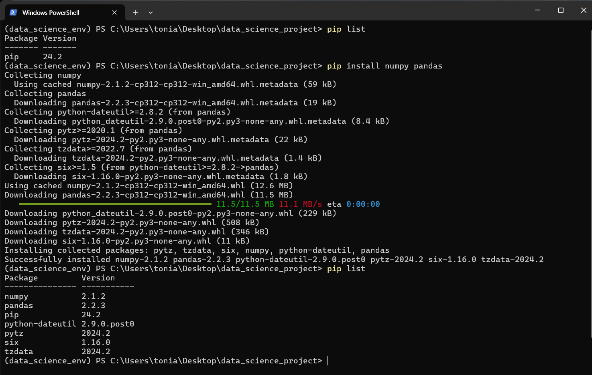The width and height of the screenshot is (592, 375).
Task: Click numpy-2.1.2 cached metadata line
Action: pos(175,84)
